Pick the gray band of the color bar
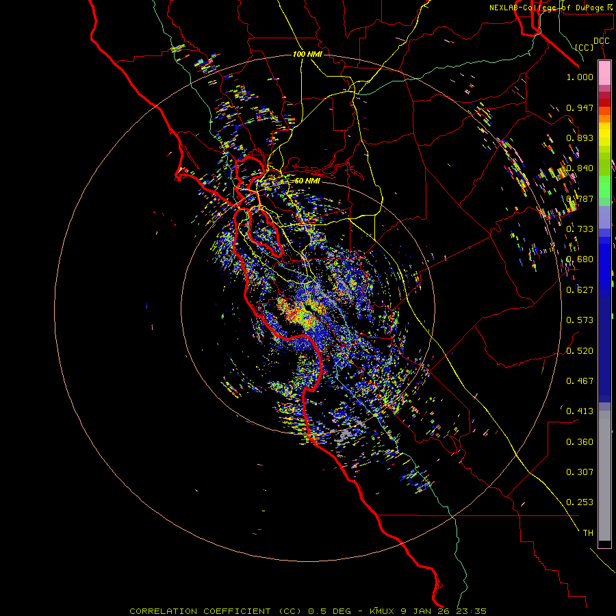Viewport: 616px width, 616px height. pos(604,476)
